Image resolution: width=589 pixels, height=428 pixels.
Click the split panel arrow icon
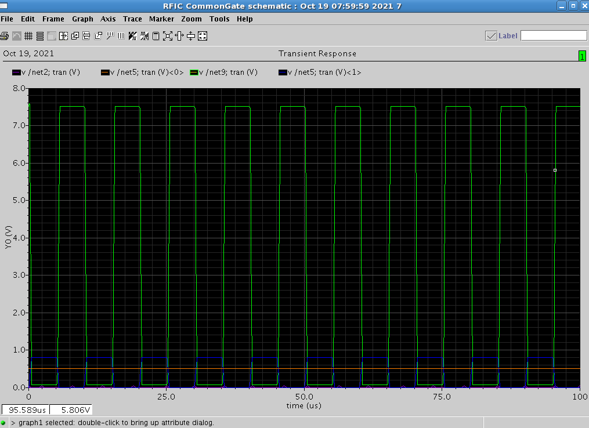tap(63, 36)
